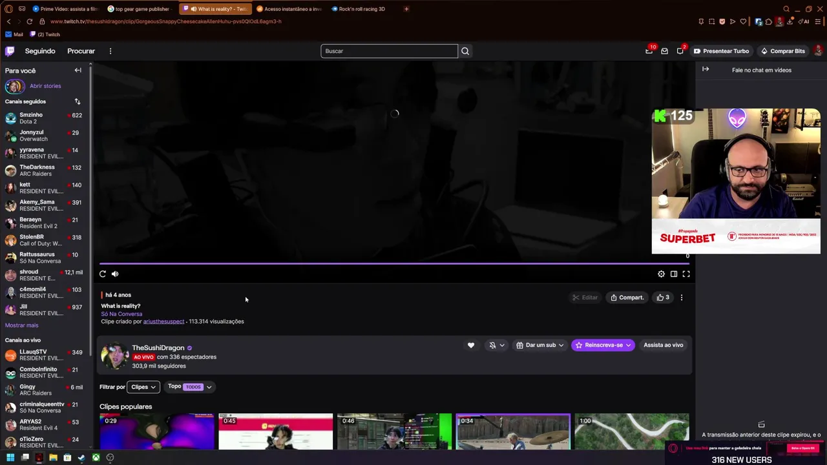
Task: Click Assista ao vivo button
Action: click(663, 346)
